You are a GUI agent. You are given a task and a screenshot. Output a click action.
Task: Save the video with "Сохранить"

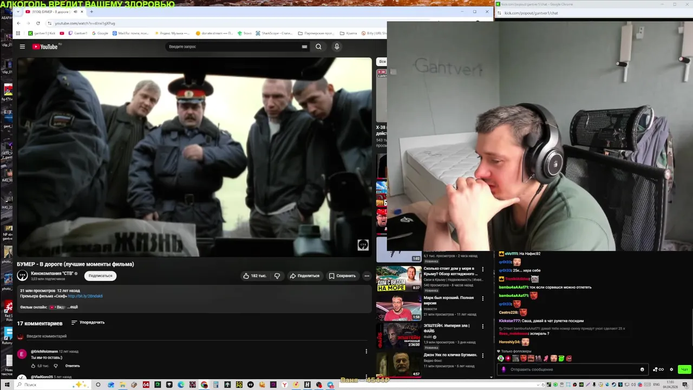[x=342, y=276]
